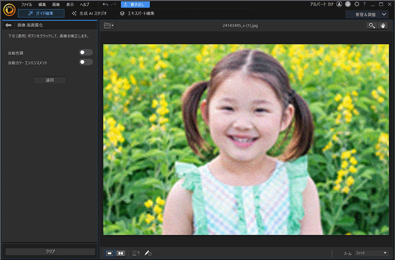Screen dimensions: 395x260
Task: Click the undo arrow icon
Action: click(105, 4)
